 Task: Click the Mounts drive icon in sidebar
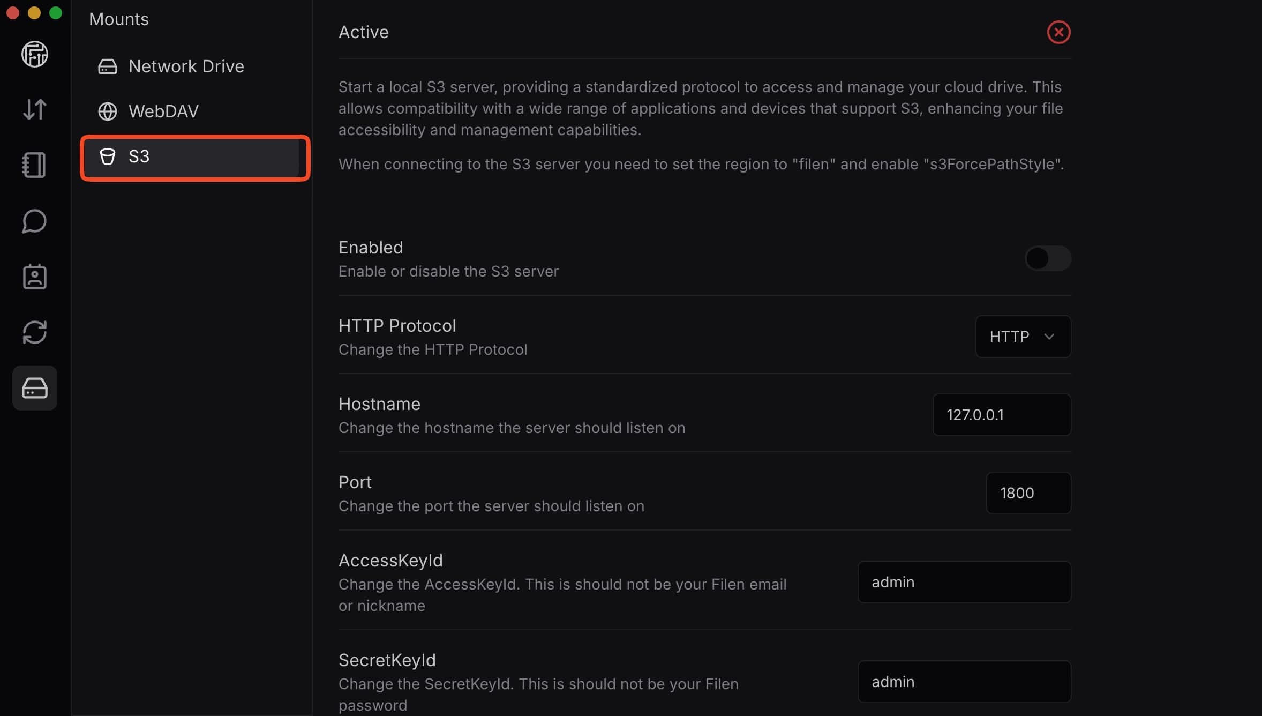(35, 388)
